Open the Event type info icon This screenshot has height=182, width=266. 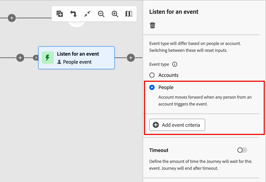[x=175, y=64]
